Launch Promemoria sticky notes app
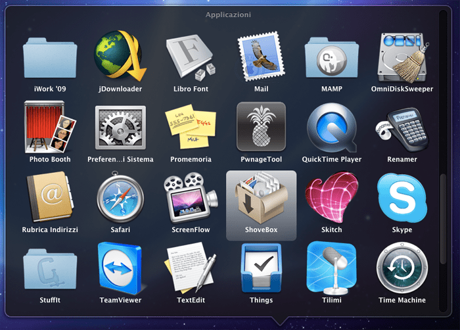Image resolution: width=460 pixels, height=330 pixels. [x=191, y=127]
